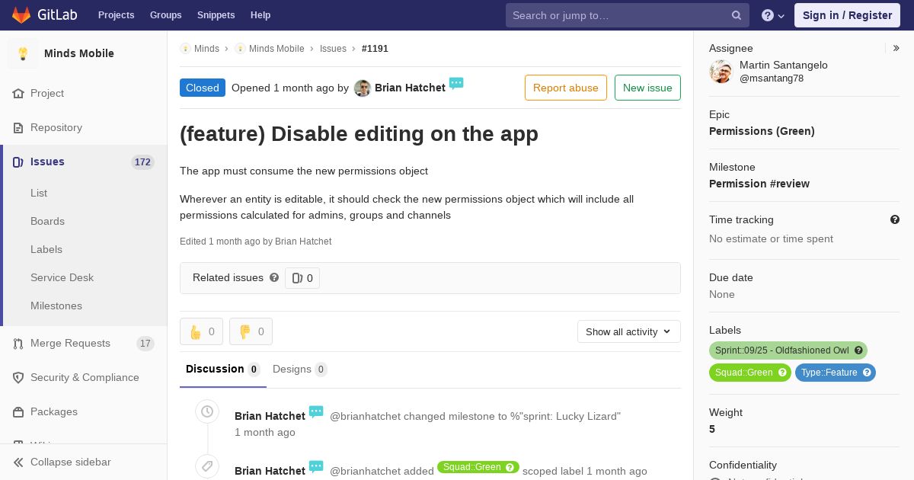Click the issue number #1191 in the breadcrumb

(375, 49)
